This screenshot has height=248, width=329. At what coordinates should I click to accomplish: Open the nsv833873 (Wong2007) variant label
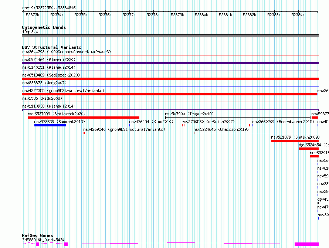(44, 83)
